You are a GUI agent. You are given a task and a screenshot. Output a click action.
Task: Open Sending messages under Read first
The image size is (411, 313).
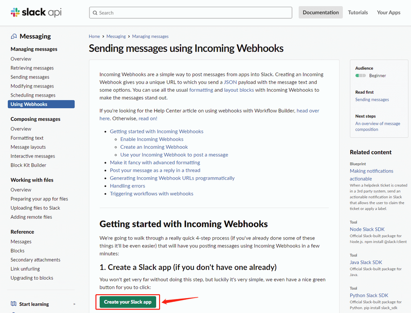[372, 100]
